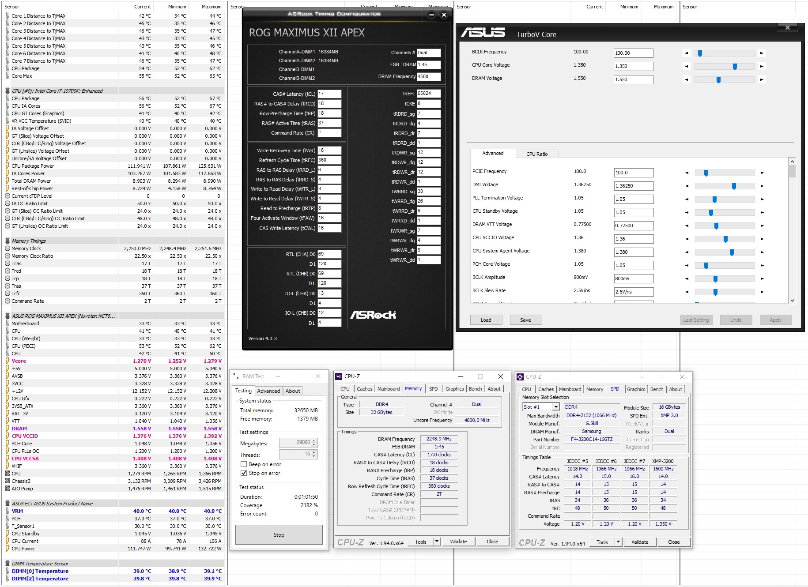Click the tREFI value field in ASRock

(x=429, y=94)
